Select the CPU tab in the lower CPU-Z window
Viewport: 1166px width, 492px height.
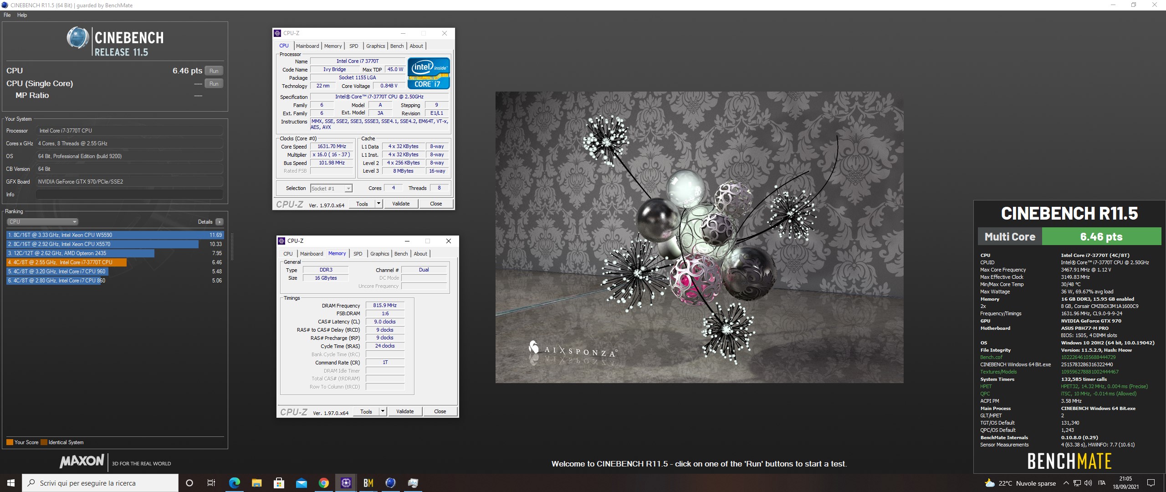click(288, 254)
